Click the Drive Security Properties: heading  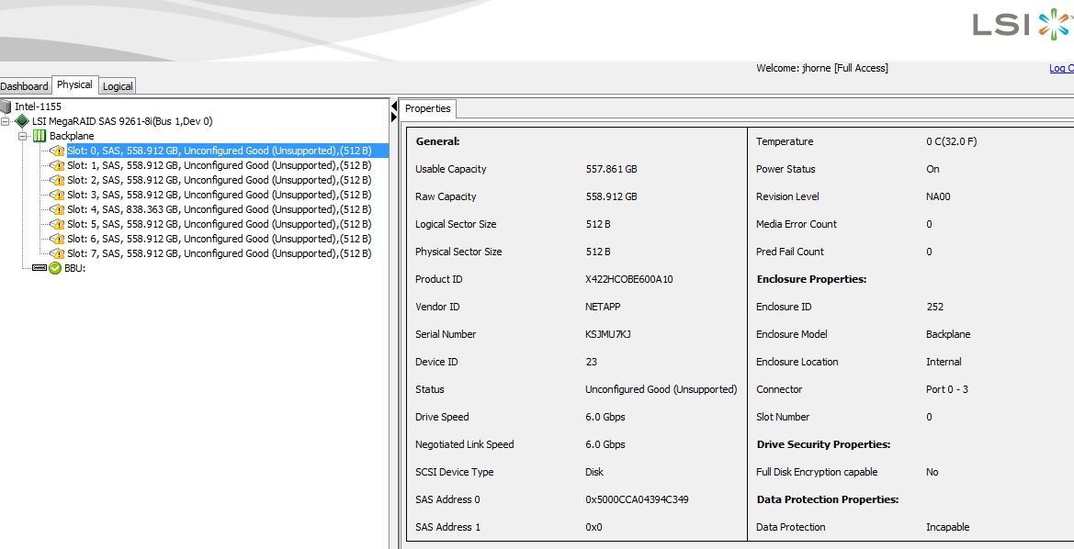click(x=823, y=444)
